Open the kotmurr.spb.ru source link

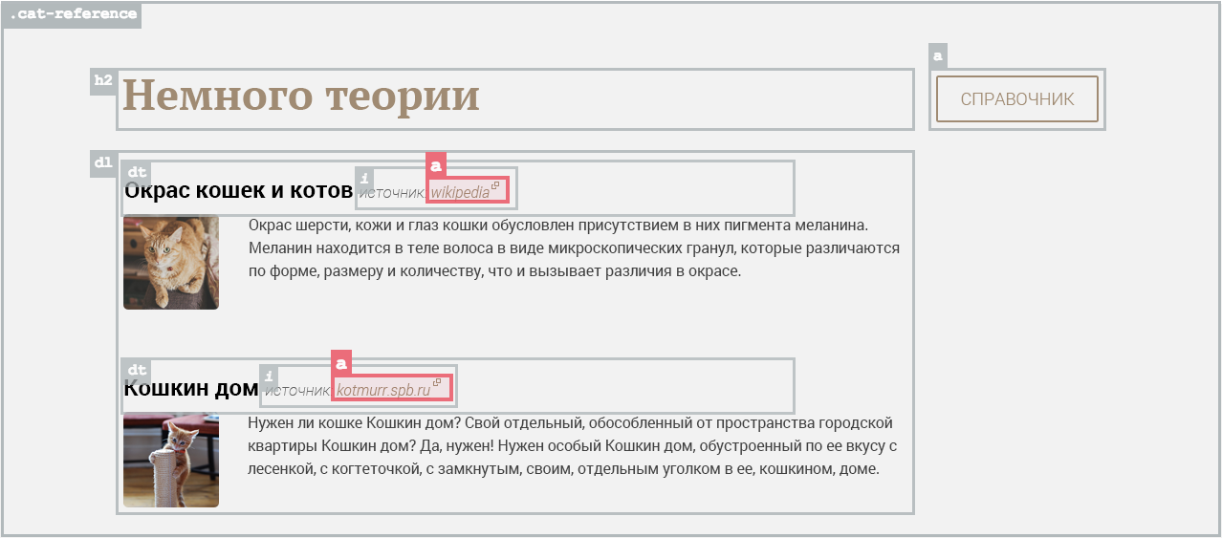tap(383, 390)
